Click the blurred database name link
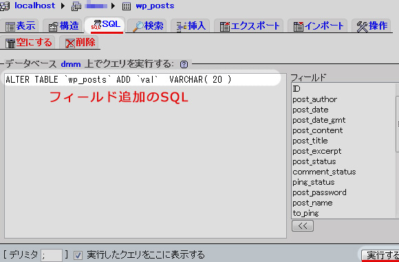This screenshot has height=262, width=399. click(96, 5)
